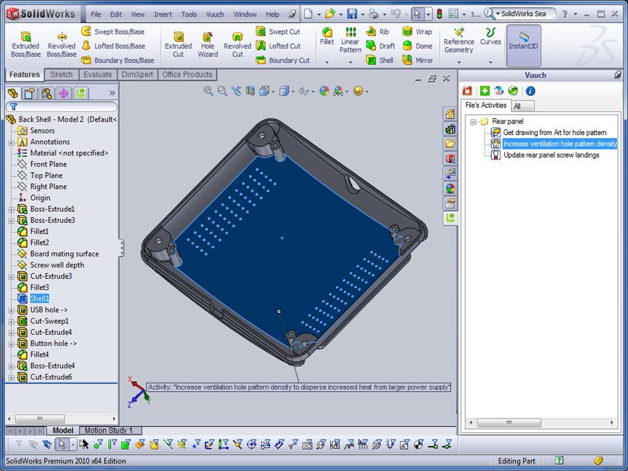Toggle Instant3D mode
The width and height of the screenshot is (628, 471).
tap(523, 45)
